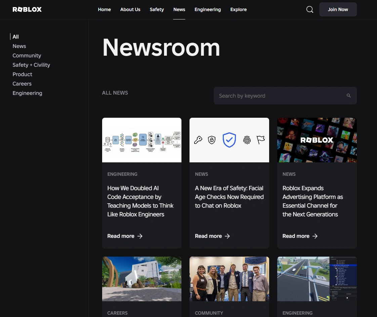Filter by Safety + Civility in sidebar
The height and width of the screenshot is (317, 377).
31,65
